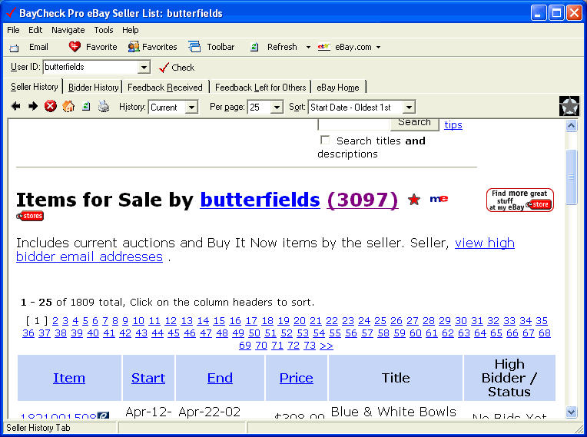The image size is (587, 437).
Task: Go to page 35 of listings
Action: point(542,321)
